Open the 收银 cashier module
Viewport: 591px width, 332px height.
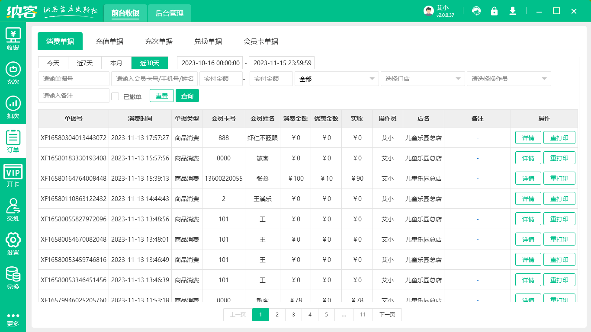pyautogui.click(x=13, y=39)
